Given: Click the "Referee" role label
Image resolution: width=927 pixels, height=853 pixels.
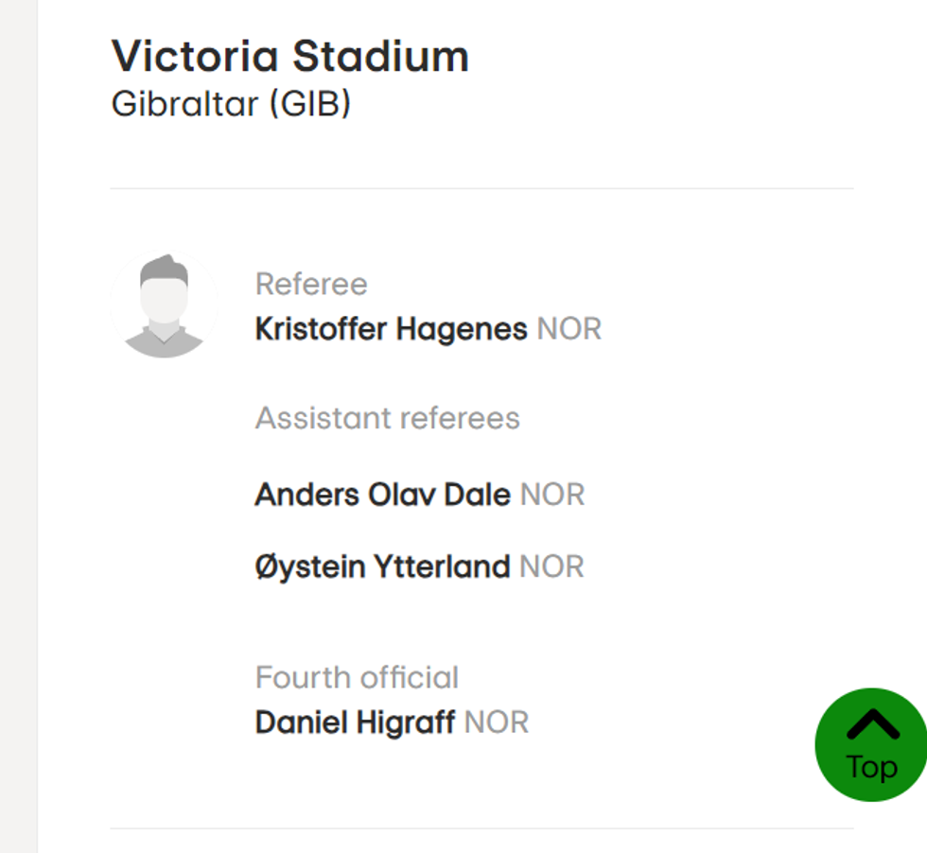Looking at the screenshot, I should coord(311,284).
